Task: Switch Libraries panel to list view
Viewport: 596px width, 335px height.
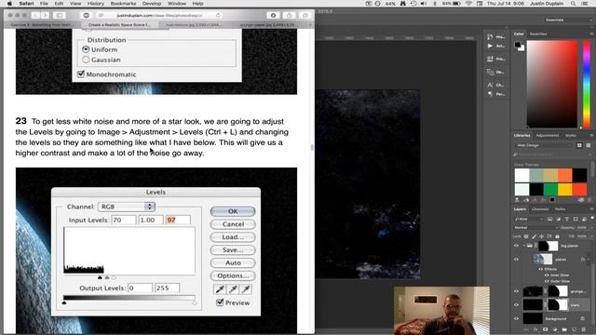Action: [x=588, y=145]
